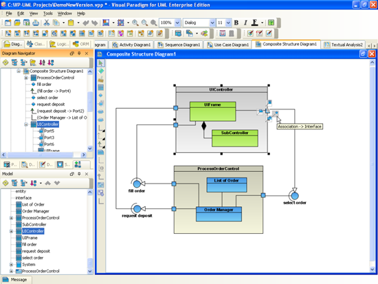Select the pointer tool in diagram palette

pyautogui.click(x=101, y=63)
